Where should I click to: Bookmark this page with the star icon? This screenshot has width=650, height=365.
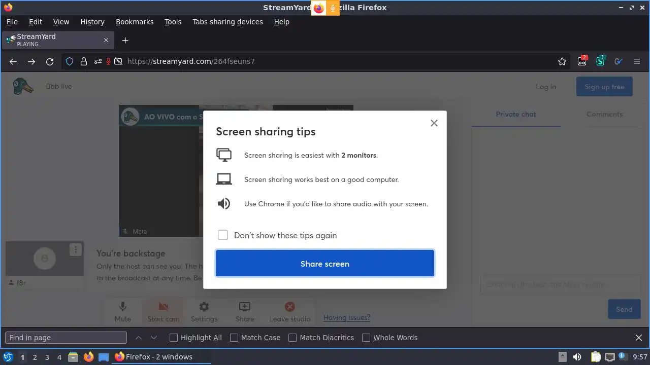point(562,61)
